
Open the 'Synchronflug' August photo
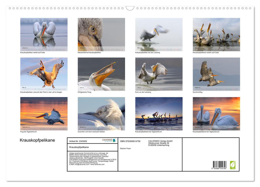click(216, 74)
